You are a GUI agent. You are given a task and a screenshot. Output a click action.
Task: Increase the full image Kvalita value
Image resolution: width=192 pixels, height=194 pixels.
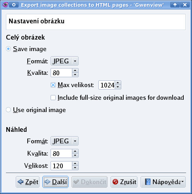[x=75, y=70]
